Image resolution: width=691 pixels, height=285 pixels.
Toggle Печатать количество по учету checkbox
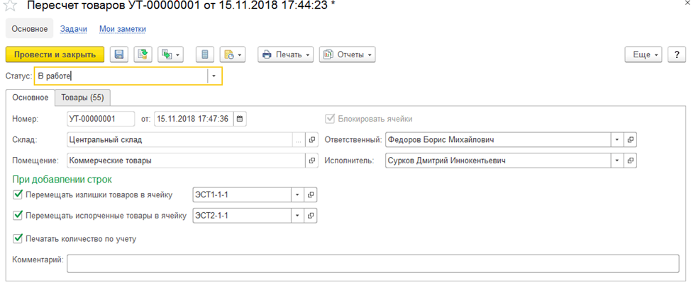click(x=18, y=238)
